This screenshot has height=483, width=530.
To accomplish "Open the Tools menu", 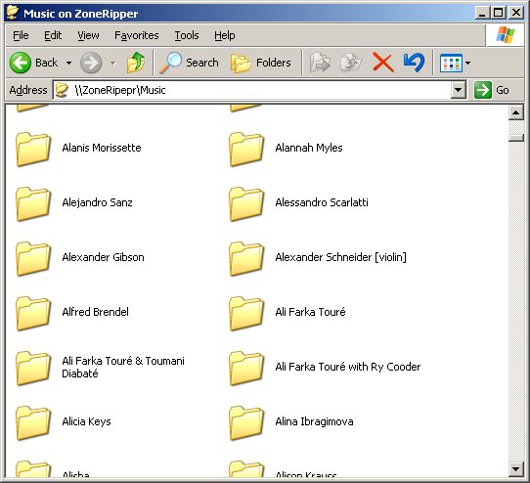I will pos(187,35).
